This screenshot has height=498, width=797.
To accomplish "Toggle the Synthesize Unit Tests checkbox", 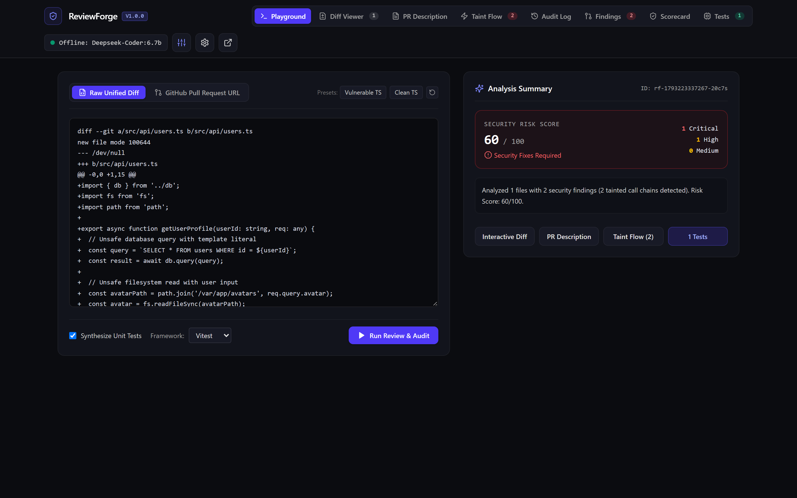I will pyautogui.click(x=73, y=335).
